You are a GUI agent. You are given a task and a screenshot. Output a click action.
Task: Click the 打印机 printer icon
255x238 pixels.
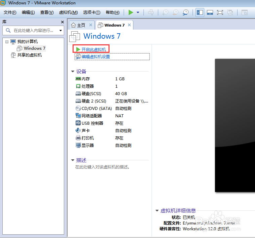(x=78, y=138)
